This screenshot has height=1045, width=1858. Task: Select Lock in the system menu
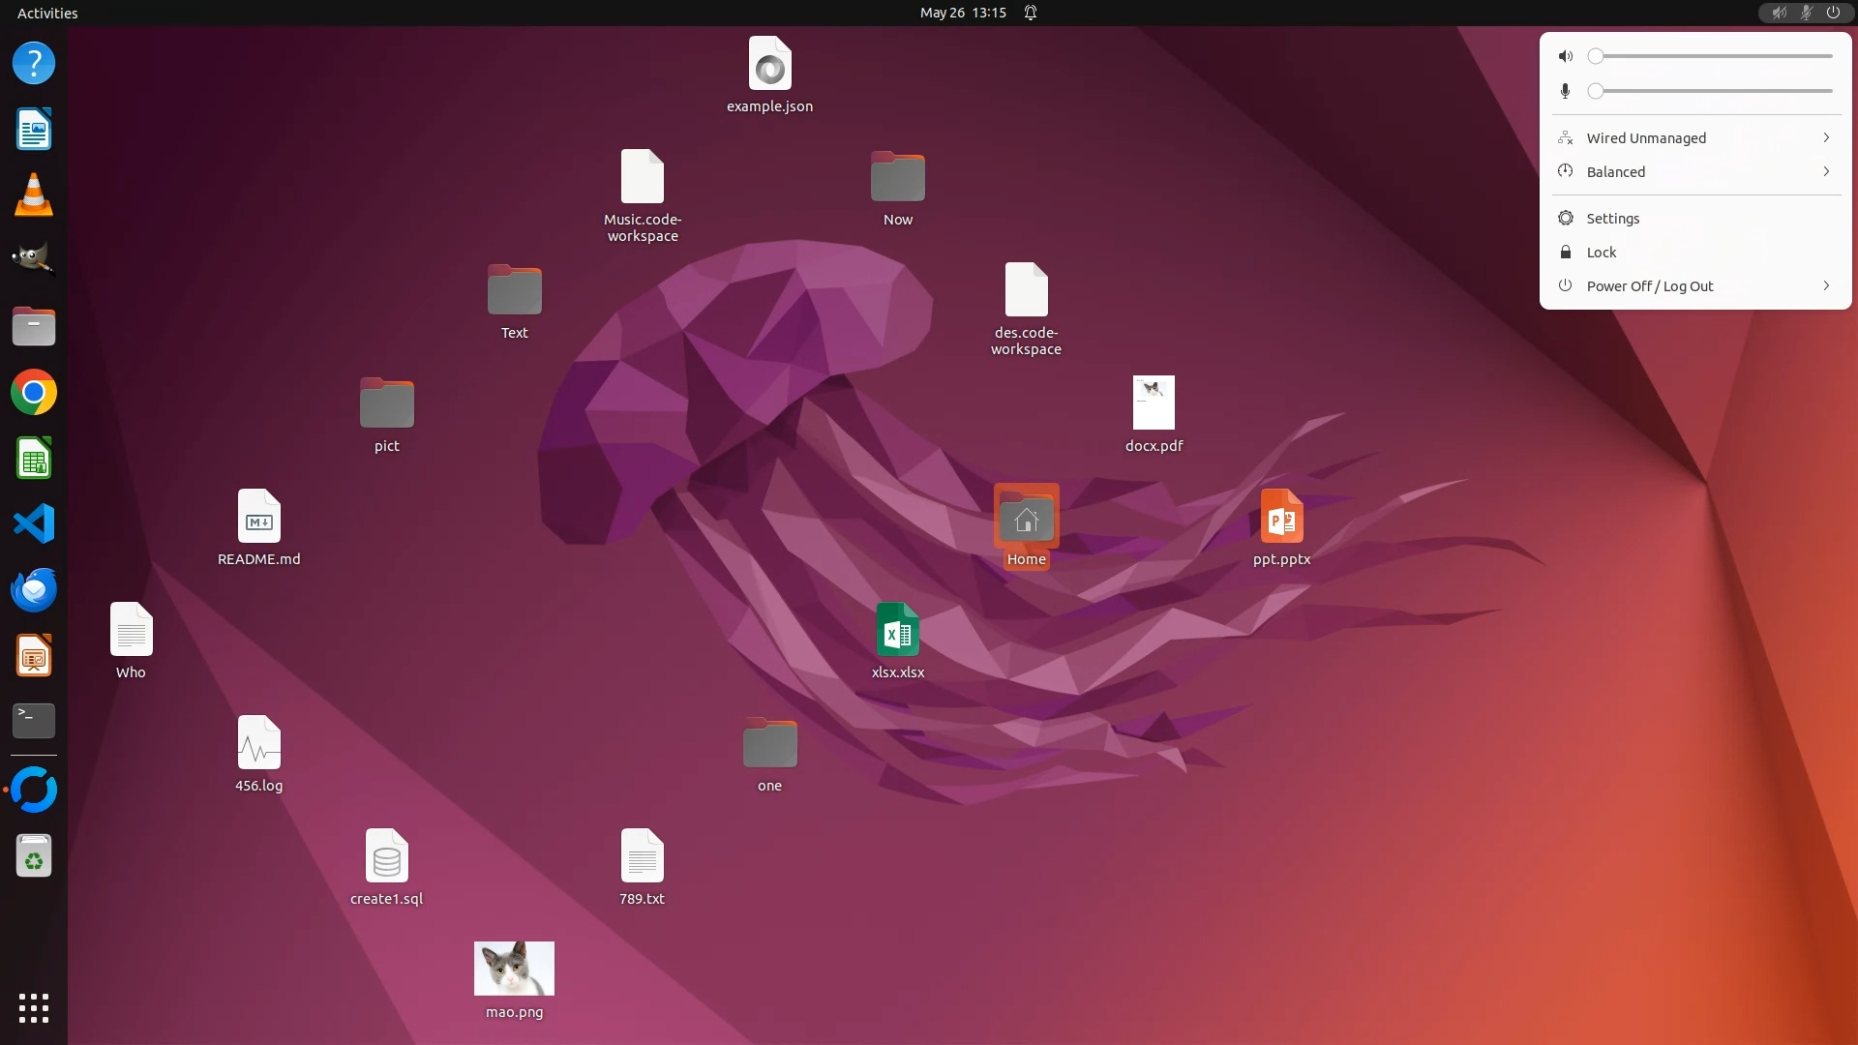click(x=1601, y=253)
